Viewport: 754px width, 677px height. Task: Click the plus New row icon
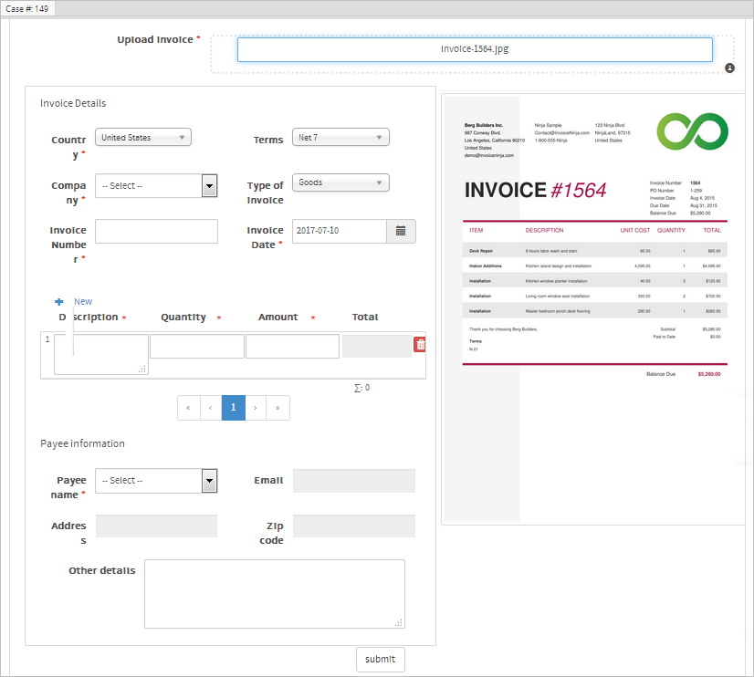point(59,302)
